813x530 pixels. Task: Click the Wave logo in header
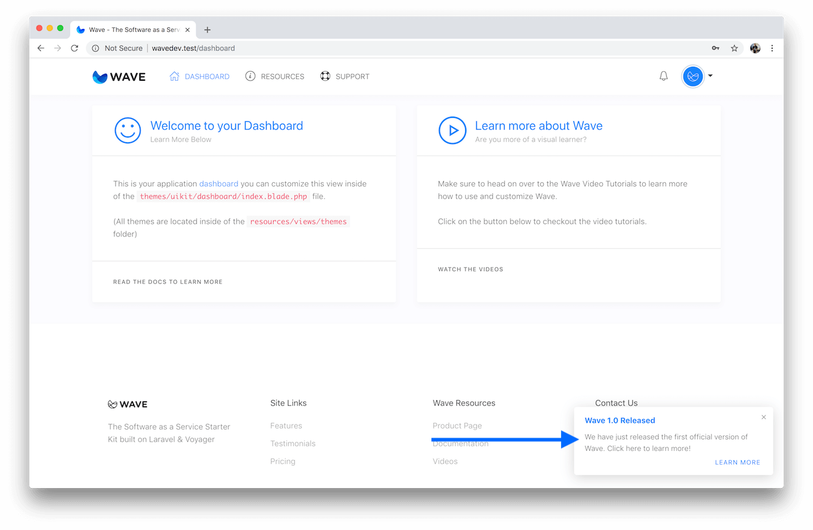tap(119, 77)
